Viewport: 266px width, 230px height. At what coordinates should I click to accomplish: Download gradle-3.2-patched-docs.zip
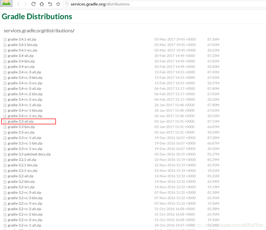tap(29, 154)
